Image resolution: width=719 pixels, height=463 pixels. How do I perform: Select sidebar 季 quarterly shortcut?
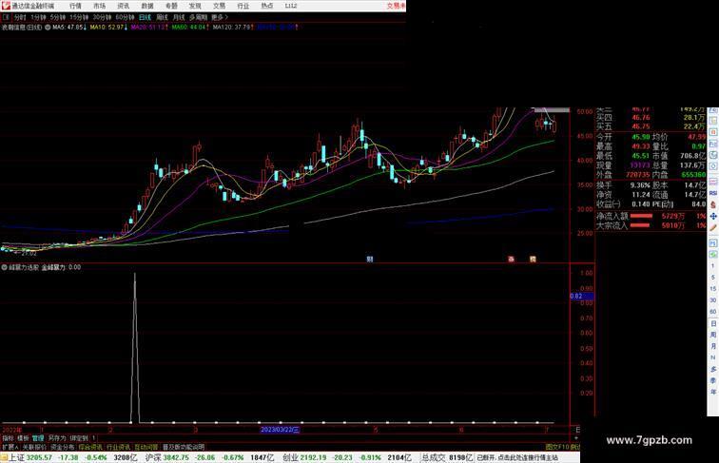713,380
